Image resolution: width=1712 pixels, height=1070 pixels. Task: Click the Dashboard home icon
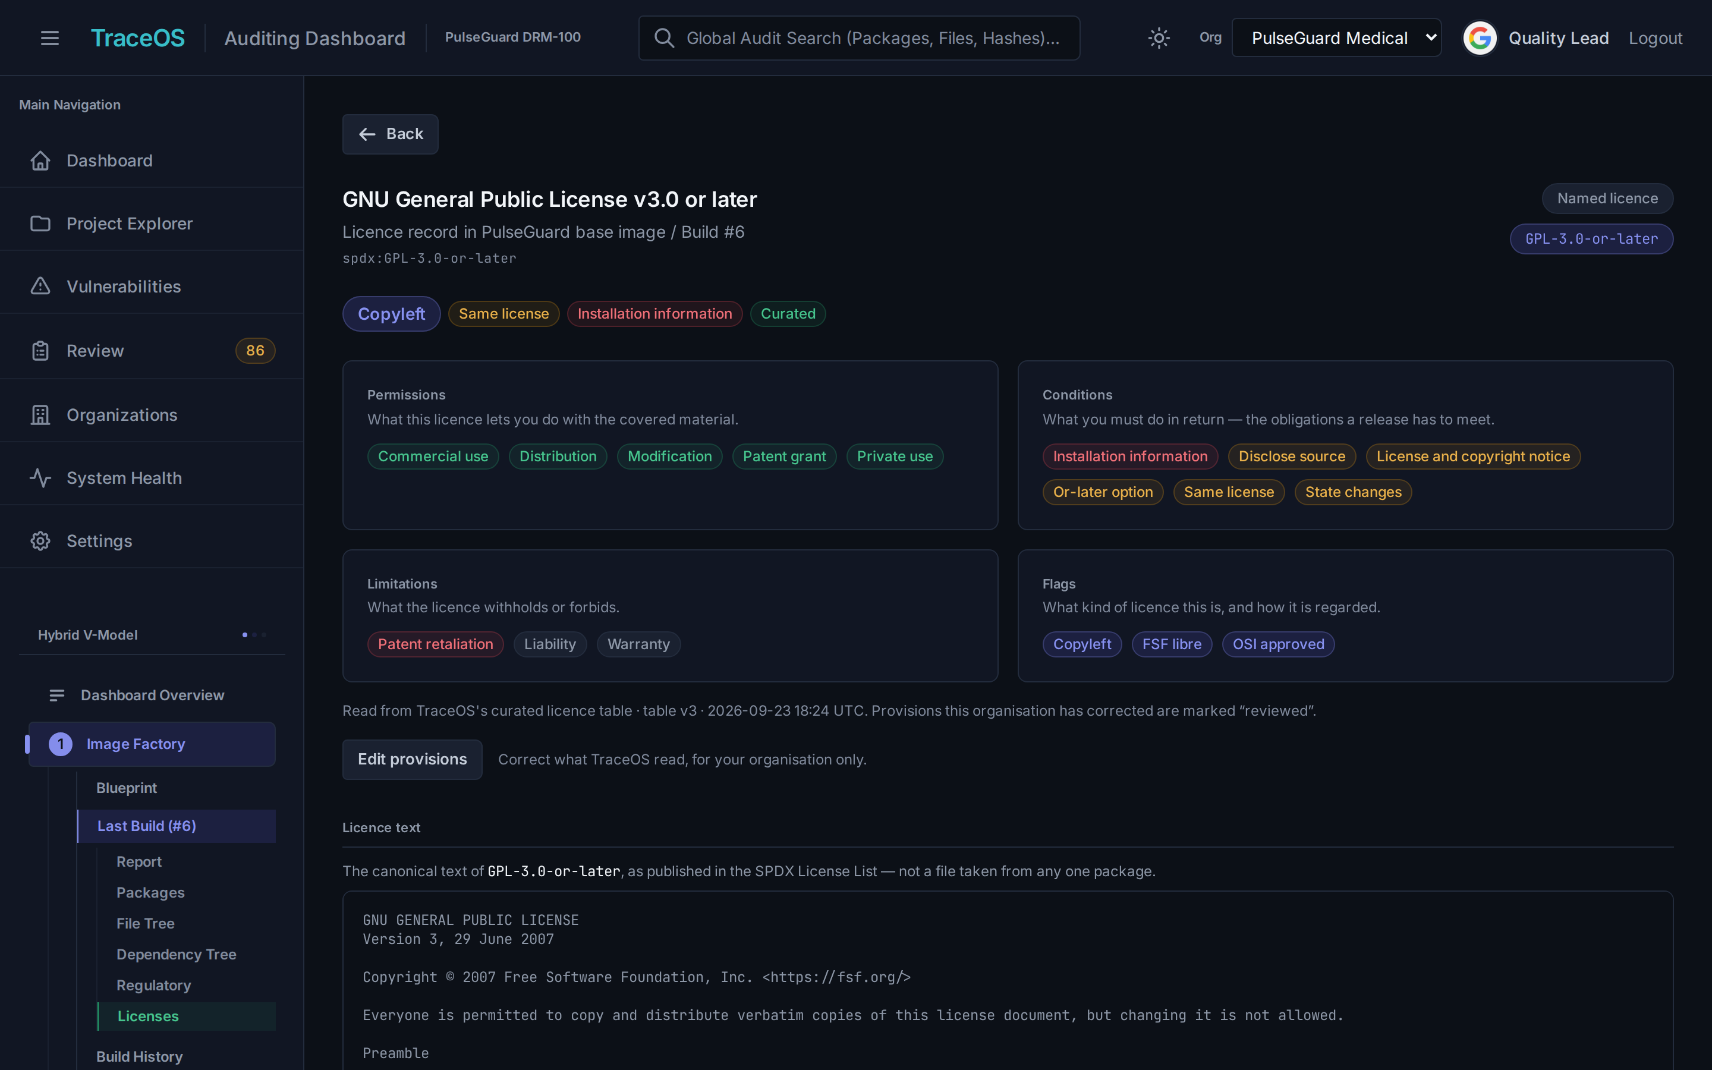(40, 160)
